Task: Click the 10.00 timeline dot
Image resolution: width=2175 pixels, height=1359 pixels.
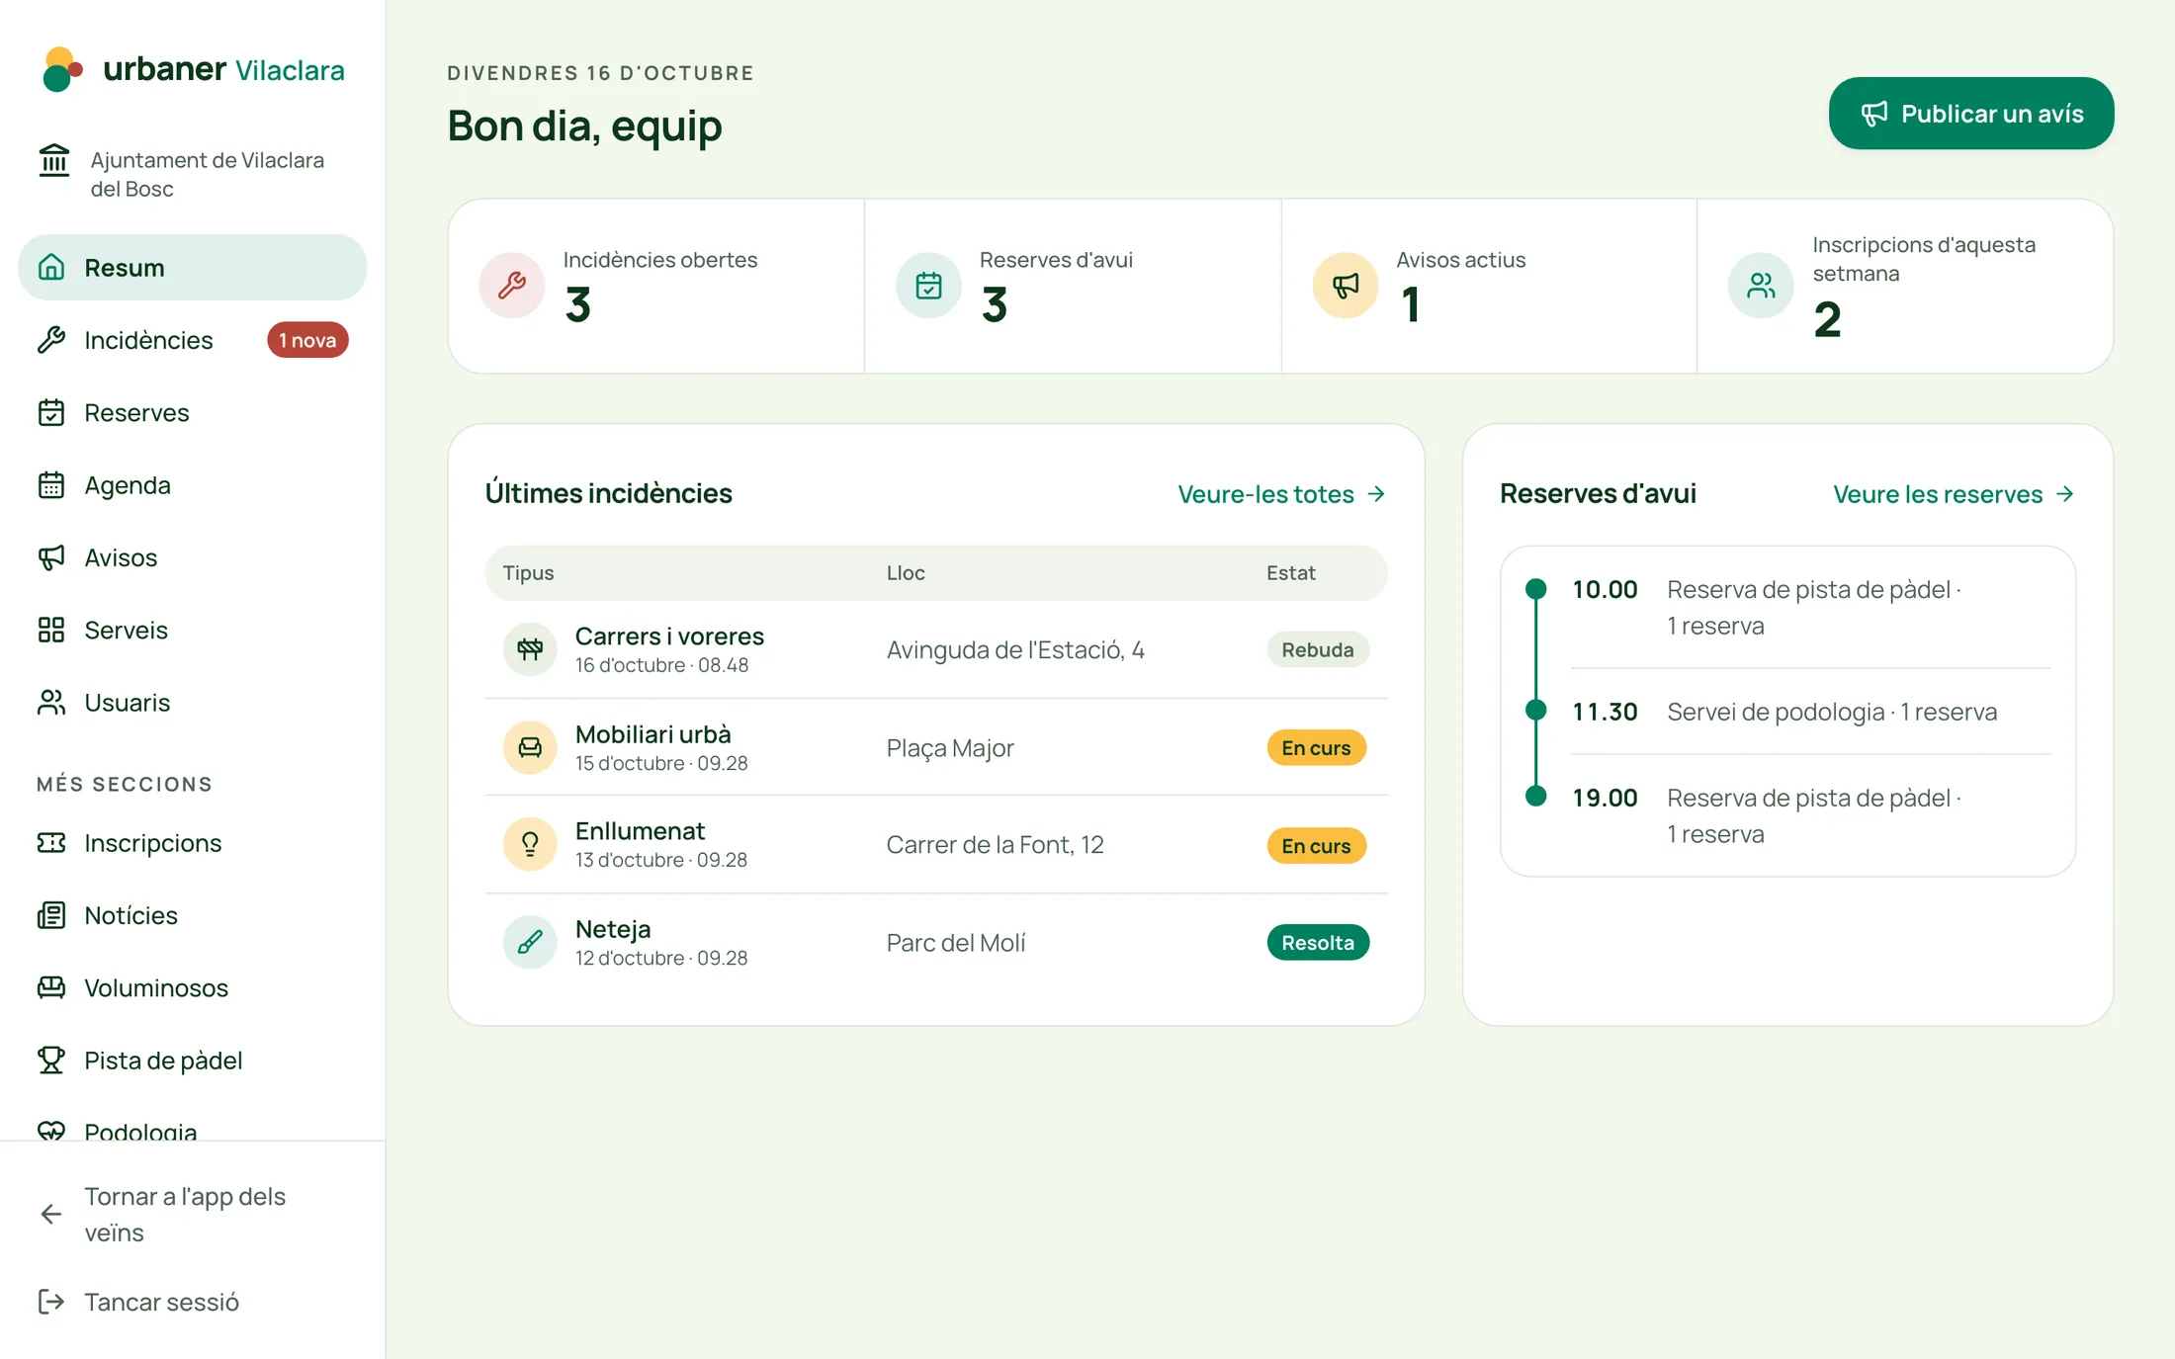Action: 1535,589
